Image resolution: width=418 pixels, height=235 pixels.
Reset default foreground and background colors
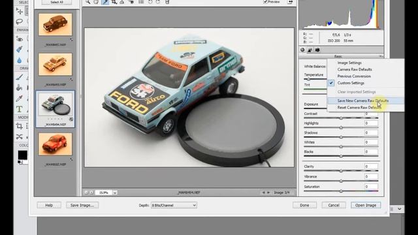coord(20,162)
